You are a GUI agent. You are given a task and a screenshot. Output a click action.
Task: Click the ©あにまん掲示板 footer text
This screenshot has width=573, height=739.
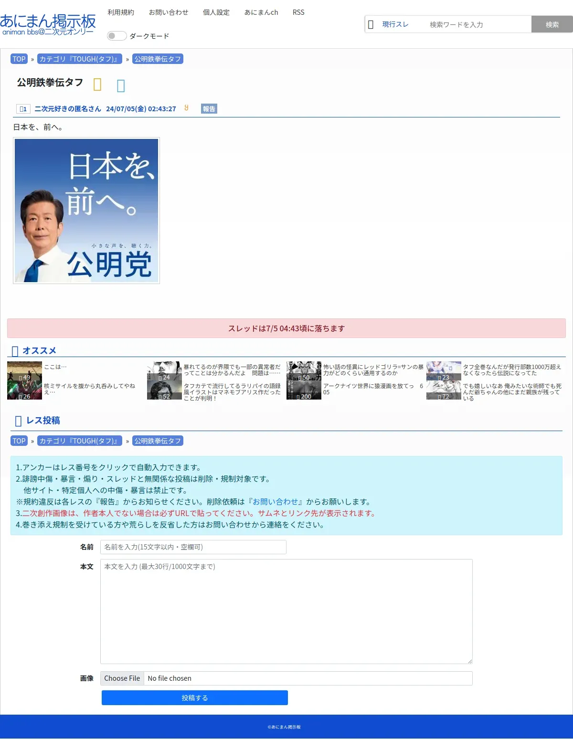[285, 727]
